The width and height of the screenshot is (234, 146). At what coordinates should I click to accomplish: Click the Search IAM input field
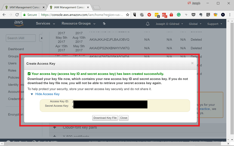(21, 38)
